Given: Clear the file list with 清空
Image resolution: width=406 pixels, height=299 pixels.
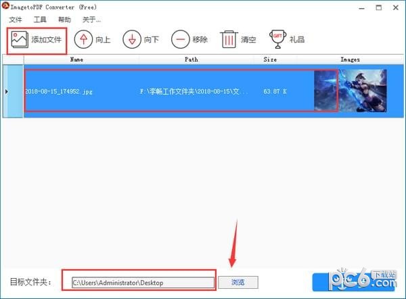Looking at the screenshot, I should (238, 40).
